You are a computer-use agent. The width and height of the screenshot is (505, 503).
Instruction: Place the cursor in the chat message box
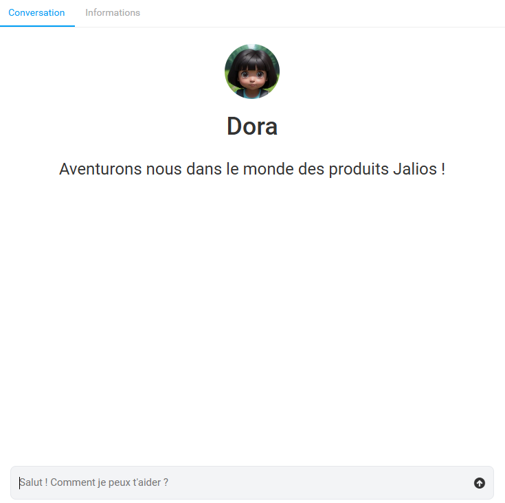252,482
